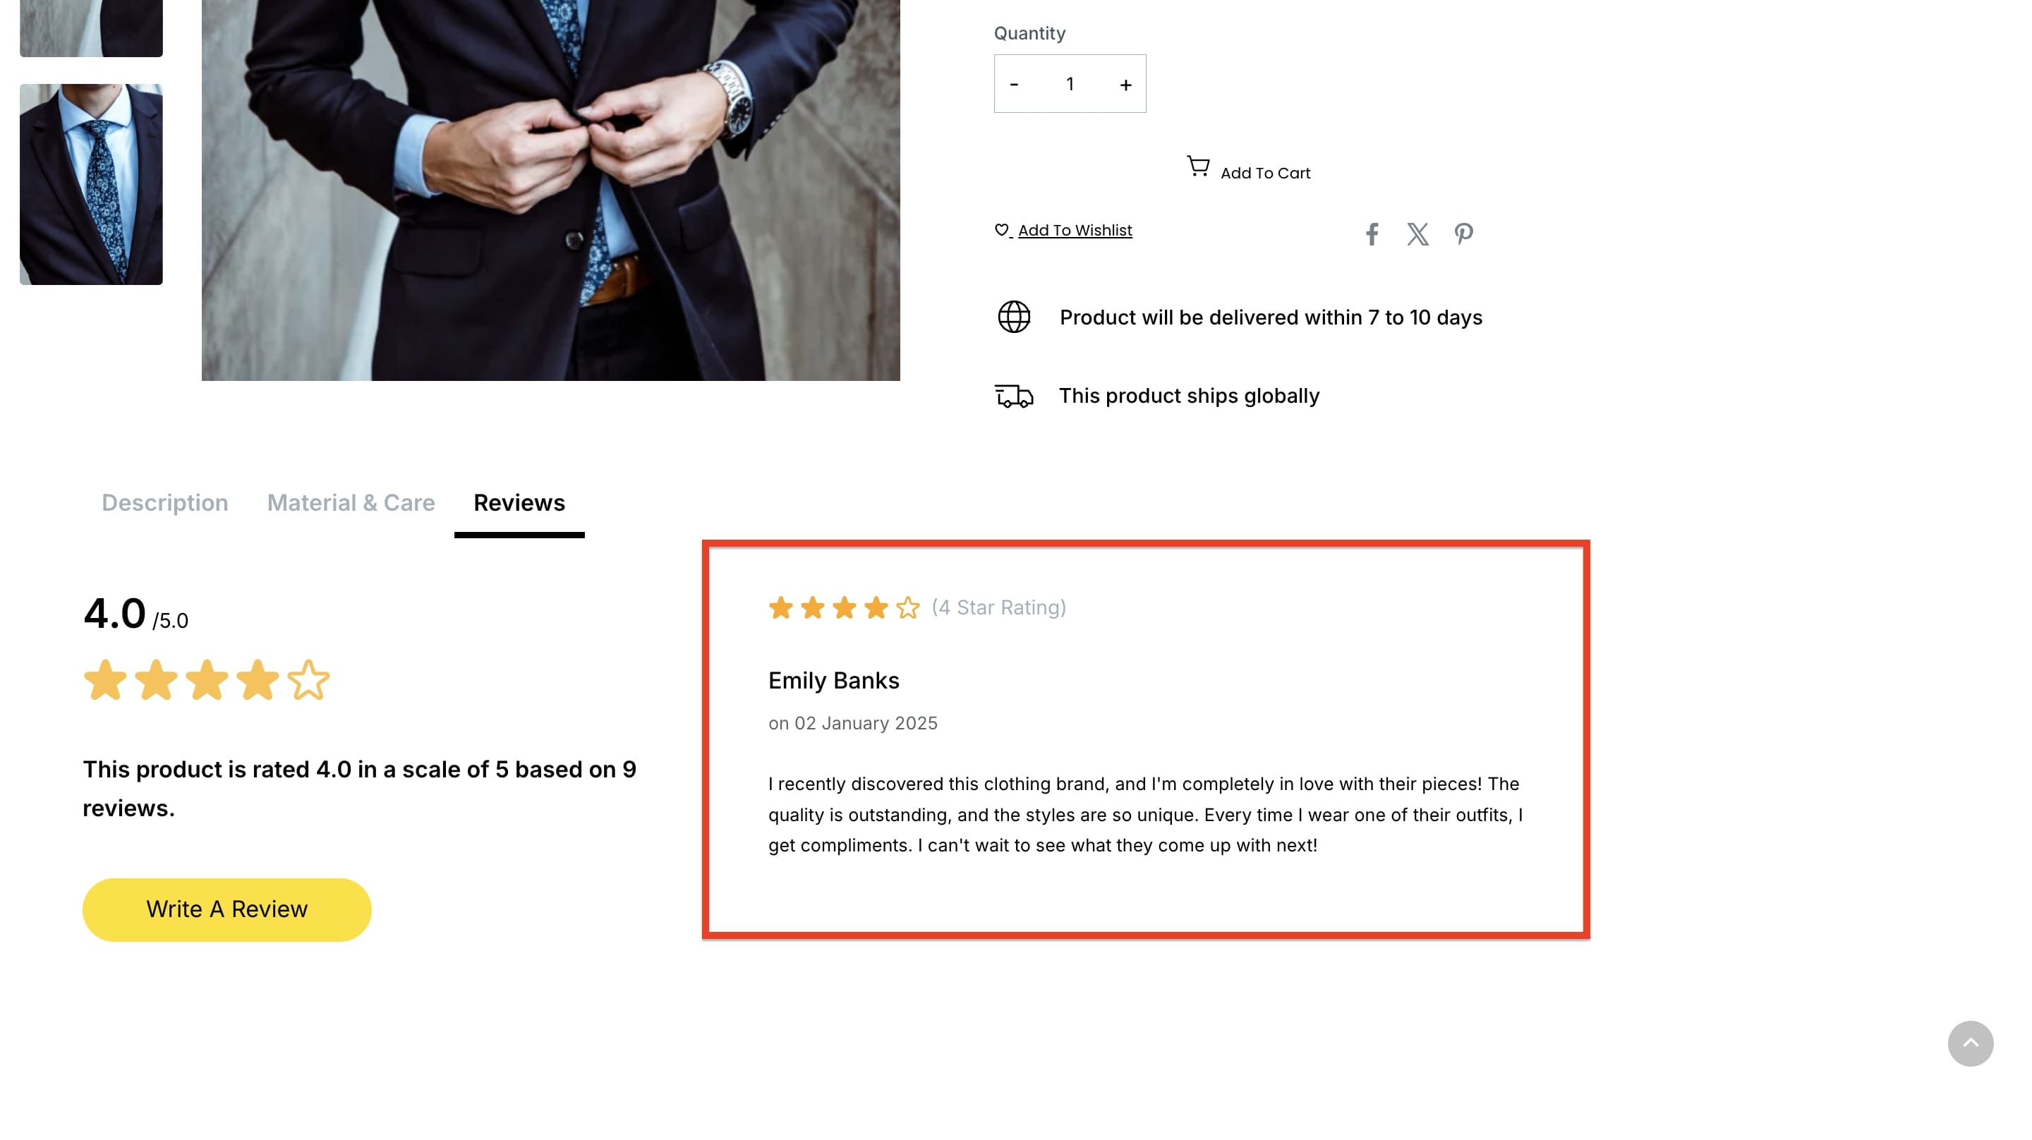The image size is (2032, 1140).
Task: Click the truck shipping icon
Action: pos(1014,395)
